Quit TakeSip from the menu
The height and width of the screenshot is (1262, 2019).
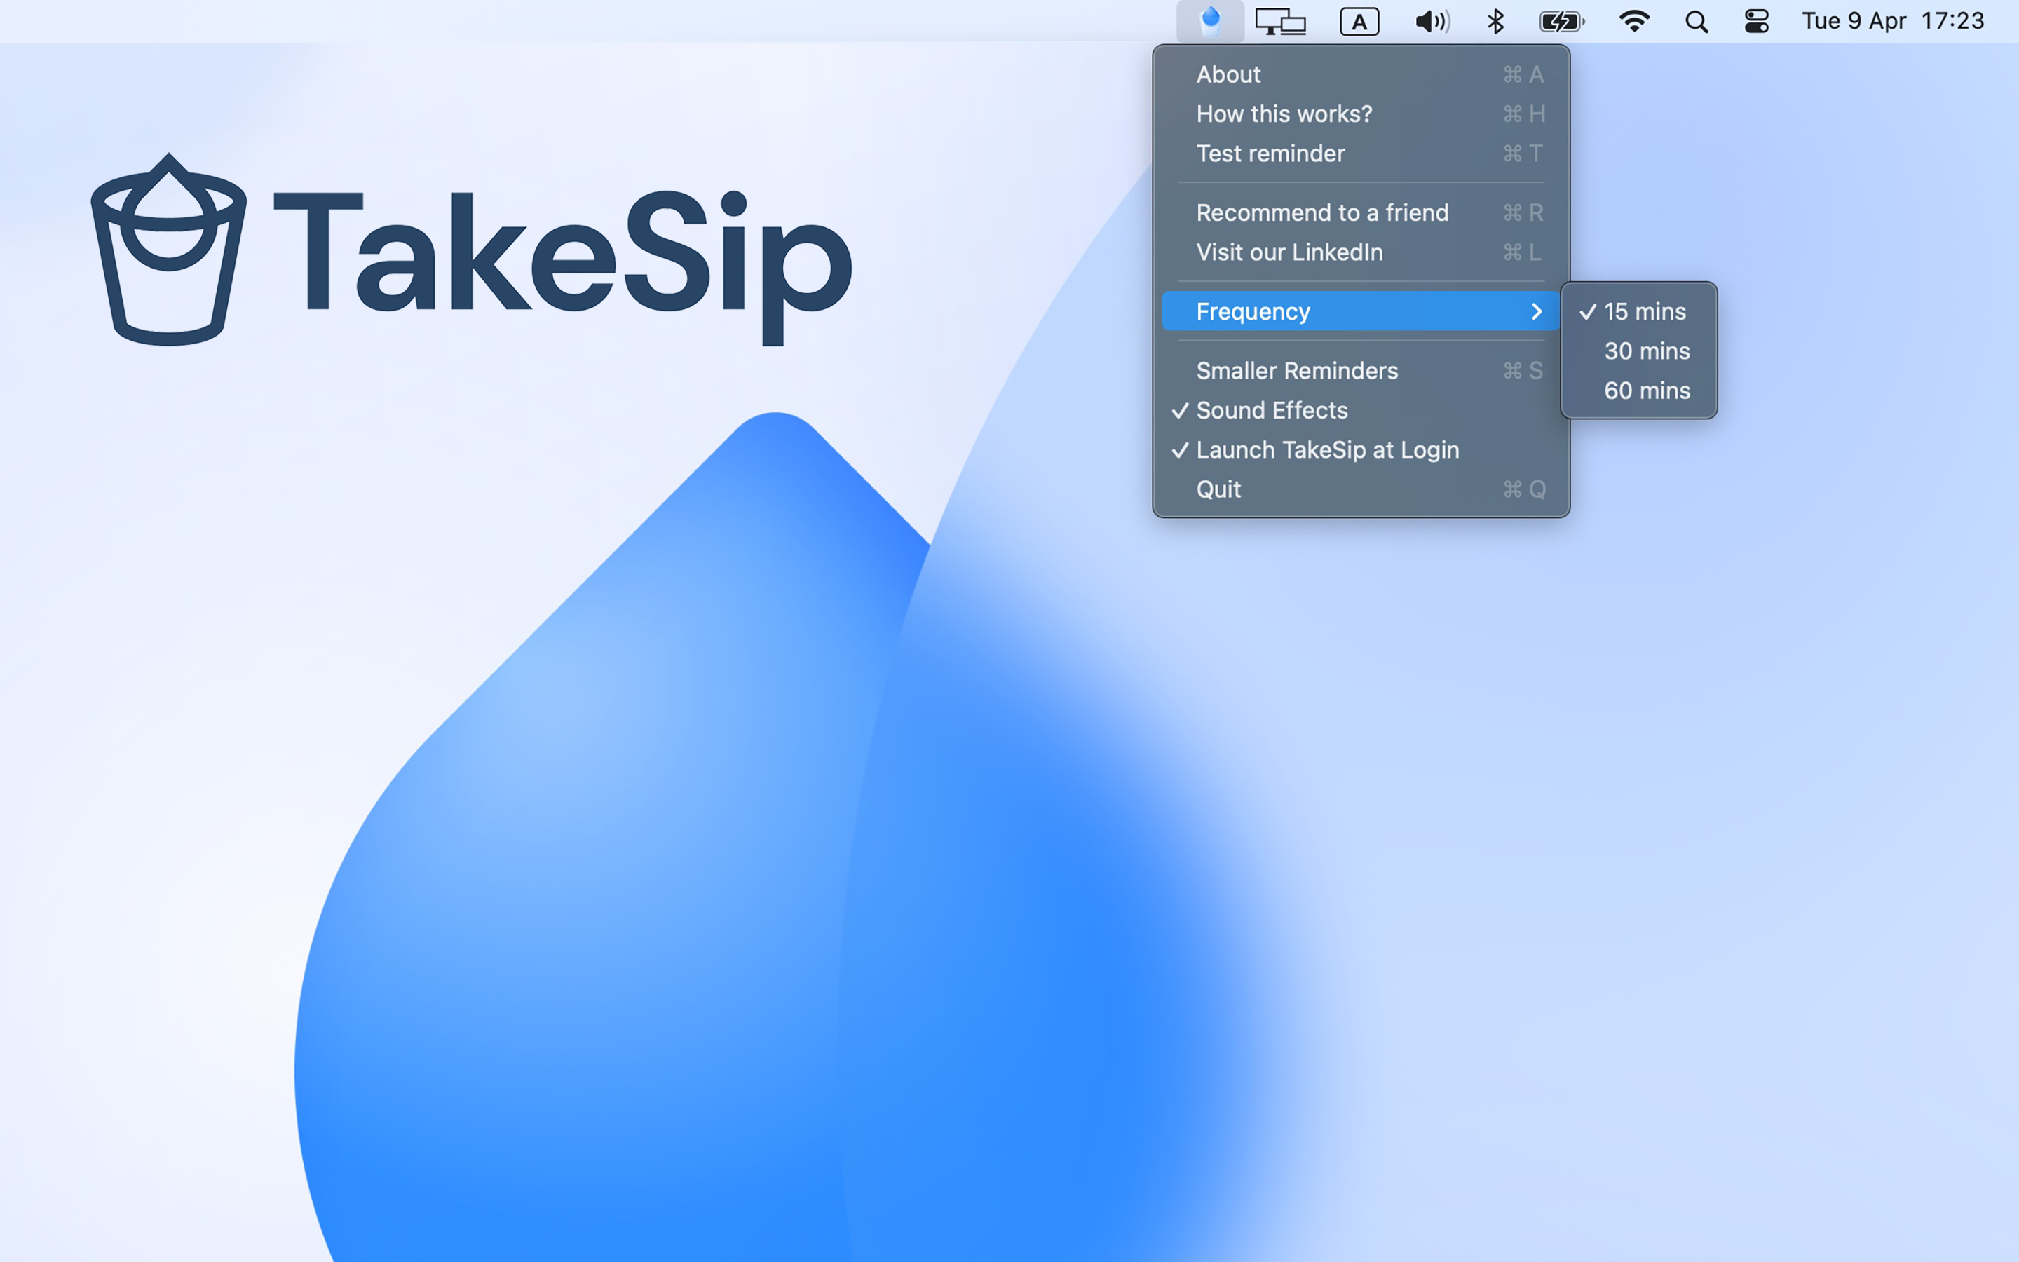[1361, 489]
